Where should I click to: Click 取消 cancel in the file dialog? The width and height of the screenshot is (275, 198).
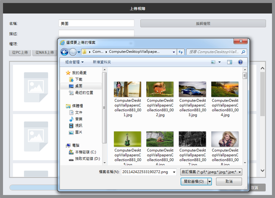tap(229, 181)
